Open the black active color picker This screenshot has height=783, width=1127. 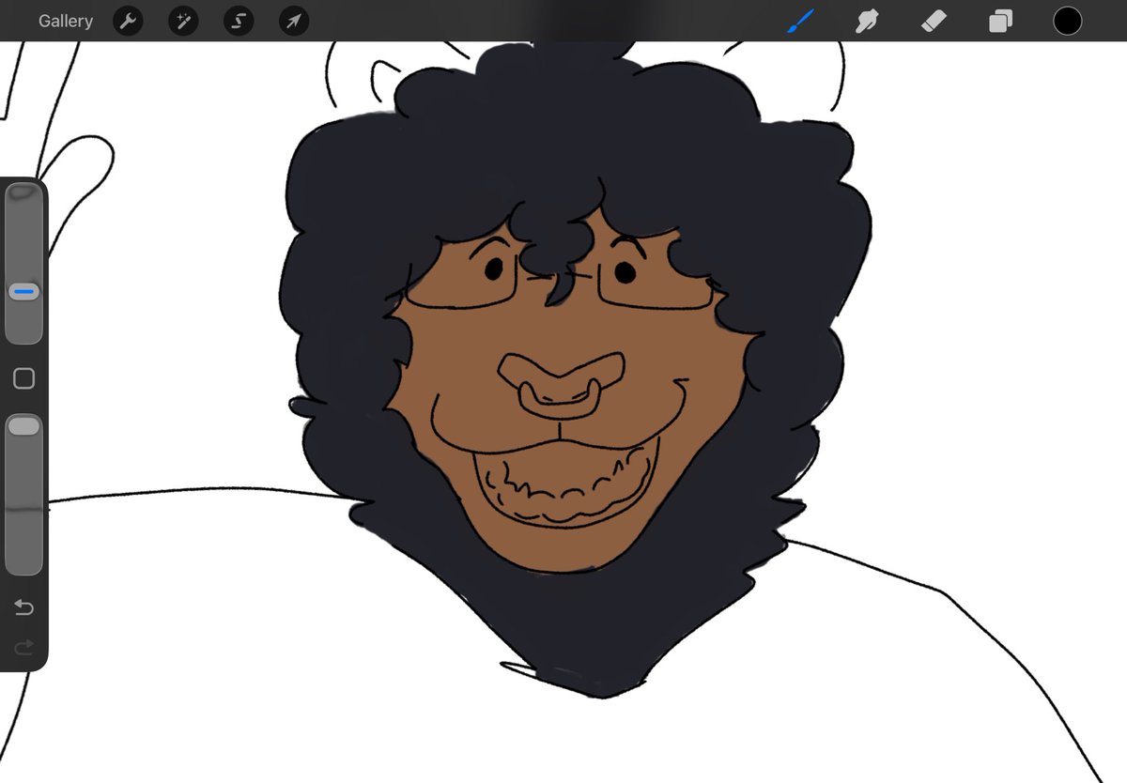coord(1067,21)
